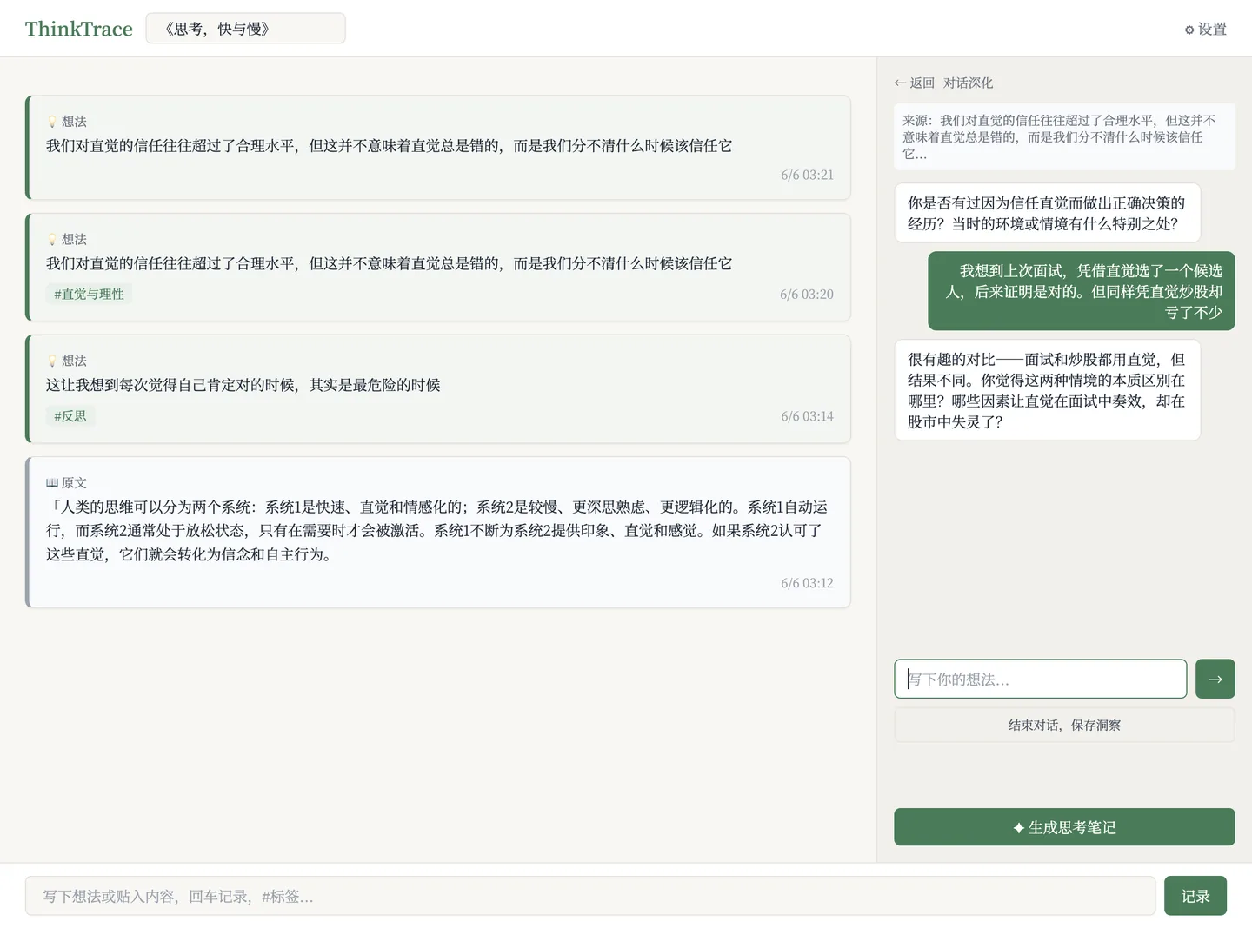Screen dimensions: 1252x928
Task: Click the back arrow labeled 返回
Action: (914, 83)
